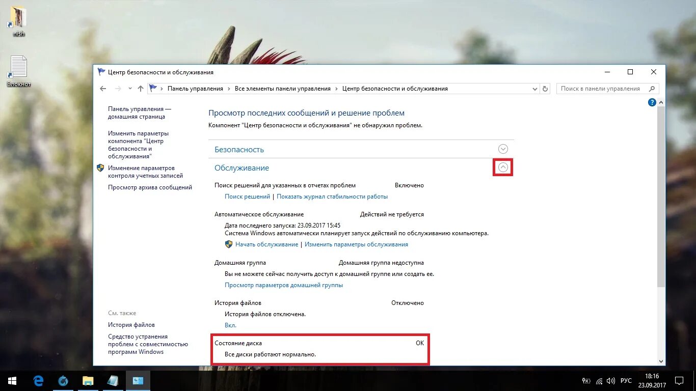This screenshot has width=696, height=391.
Task: Click the Домашняя группа недоступна status text
Action: click(381, 263)
